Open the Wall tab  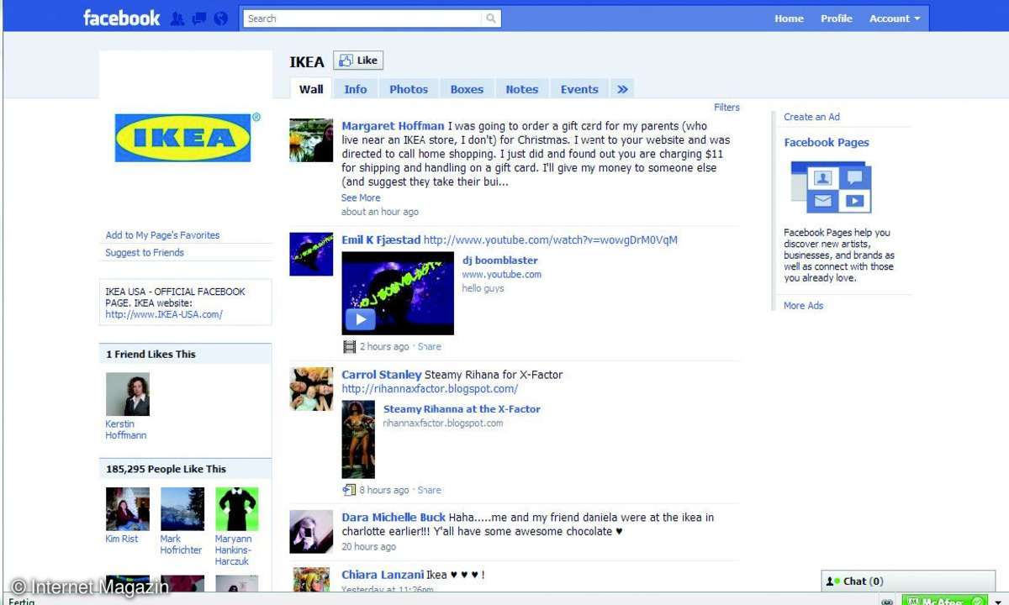click(311, 89)
